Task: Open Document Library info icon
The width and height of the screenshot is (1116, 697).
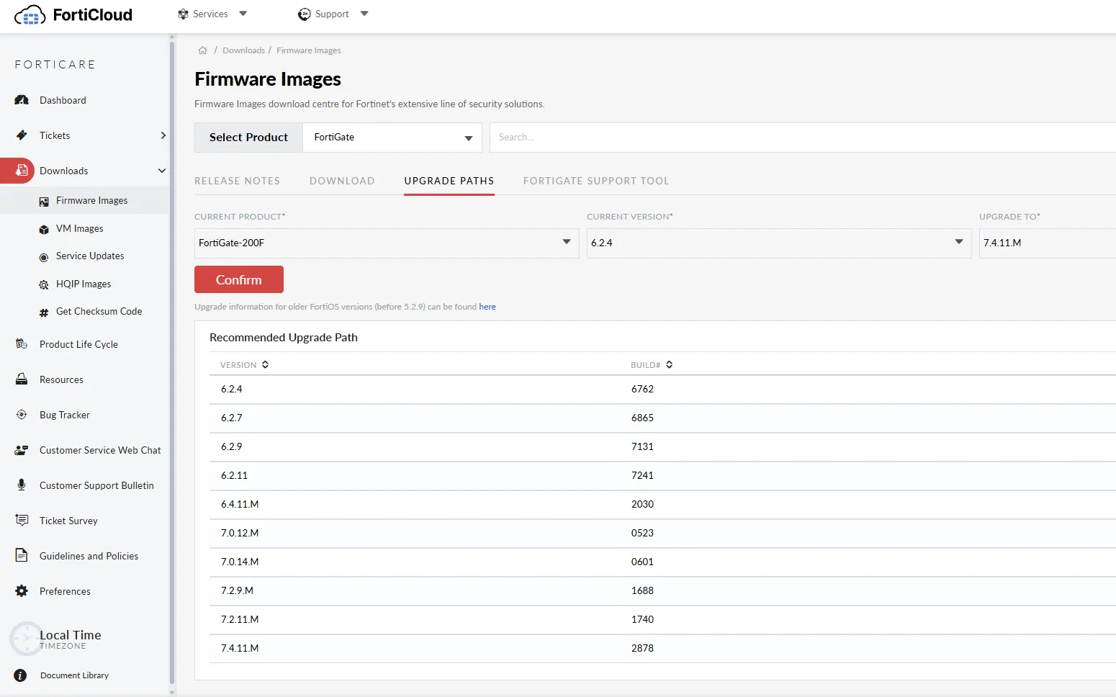Action: [21, 675]
